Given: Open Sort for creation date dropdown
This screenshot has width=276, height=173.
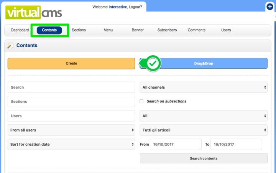Looking at the screenshot, I should pyautogui.click(x=71, y=144).
